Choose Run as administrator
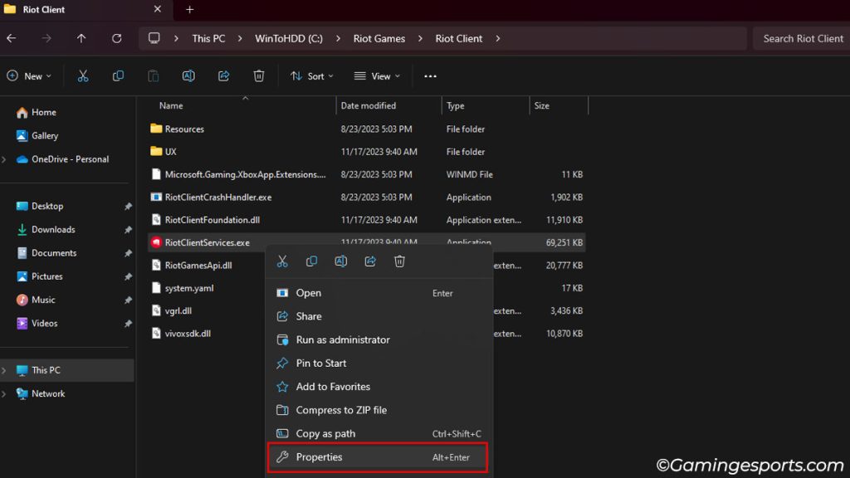The image size is (850, 478). coord(378,339)
